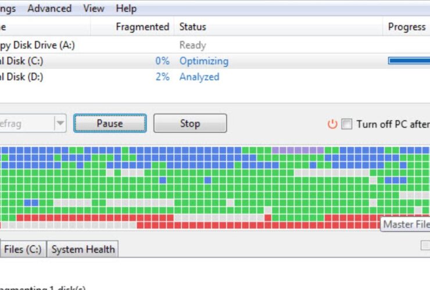Click the Master File tooltip

[x=406, y=224]
